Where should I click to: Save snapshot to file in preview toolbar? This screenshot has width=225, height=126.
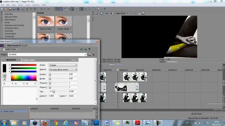coord(143,13)
